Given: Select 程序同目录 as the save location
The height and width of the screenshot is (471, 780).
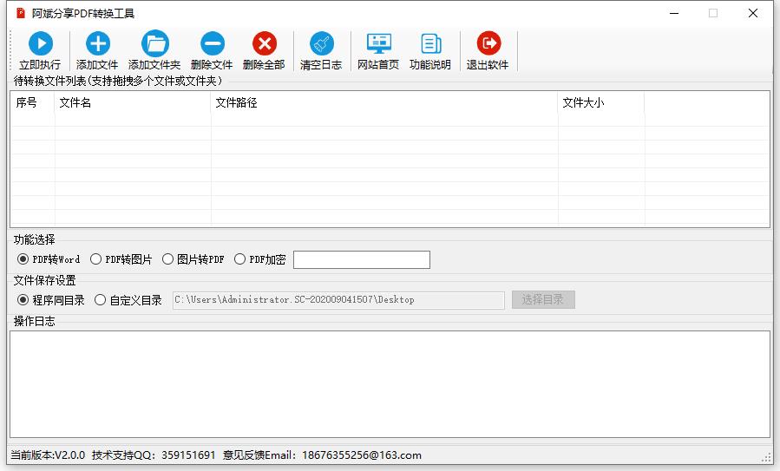Looking at the screenshot, I should [23, 300].
